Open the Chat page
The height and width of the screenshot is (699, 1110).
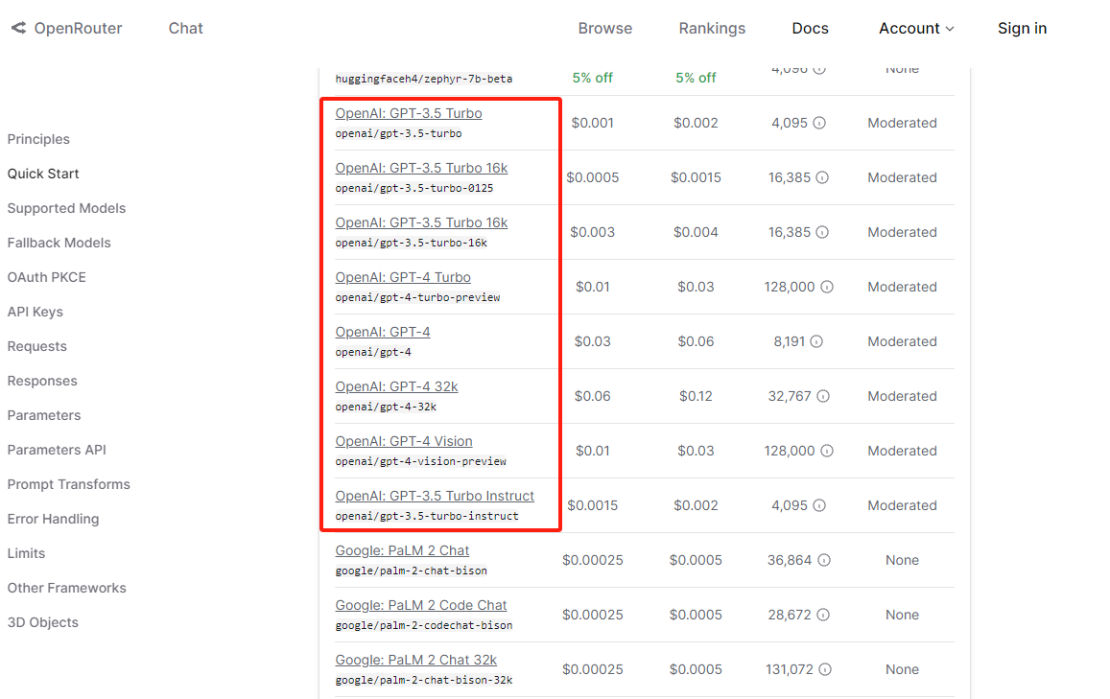pyautogui.click(x=185, y=29)
